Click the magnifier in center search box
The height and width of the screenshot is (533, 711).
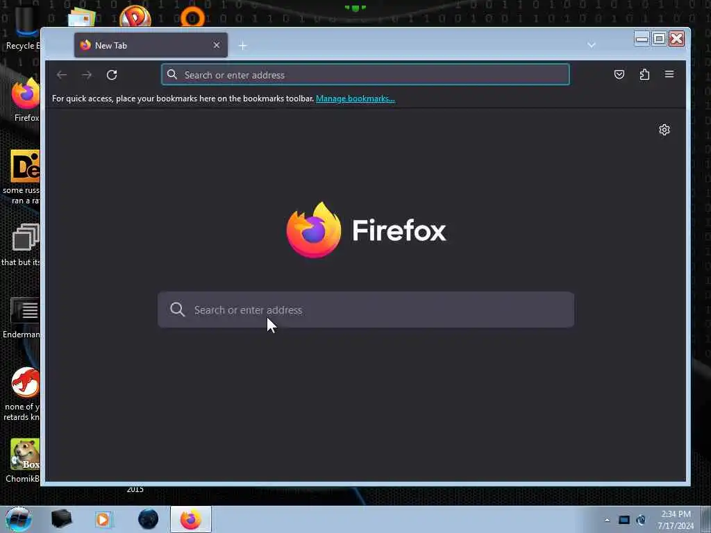click(x=177, y=310)
